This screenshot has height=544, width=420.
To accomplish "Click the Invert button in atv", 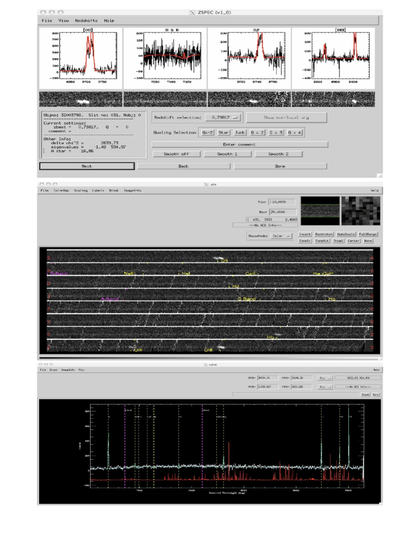I will coord(305,234).
